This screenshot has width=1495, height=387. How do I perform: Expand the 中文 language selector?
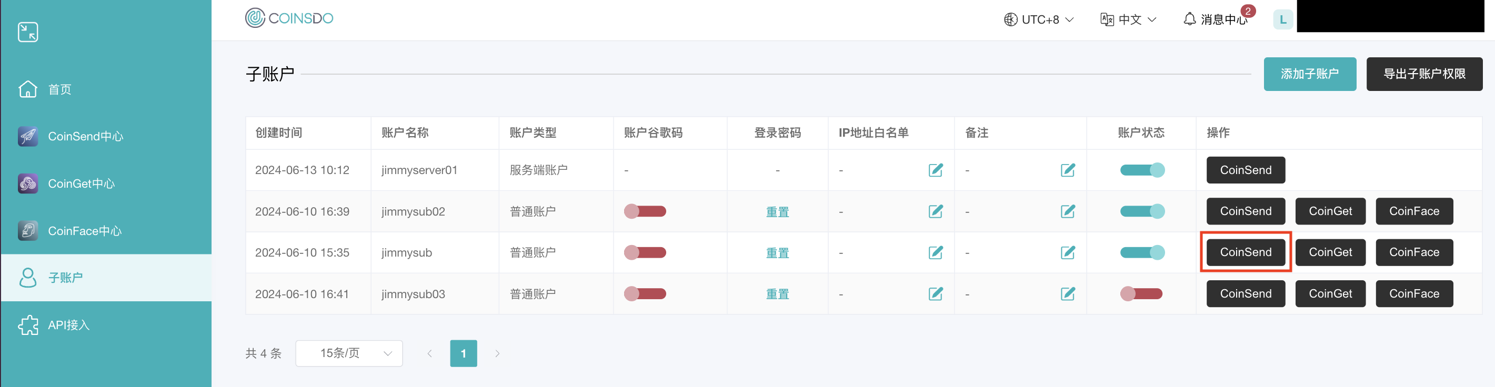click(x=1129, y=20)
